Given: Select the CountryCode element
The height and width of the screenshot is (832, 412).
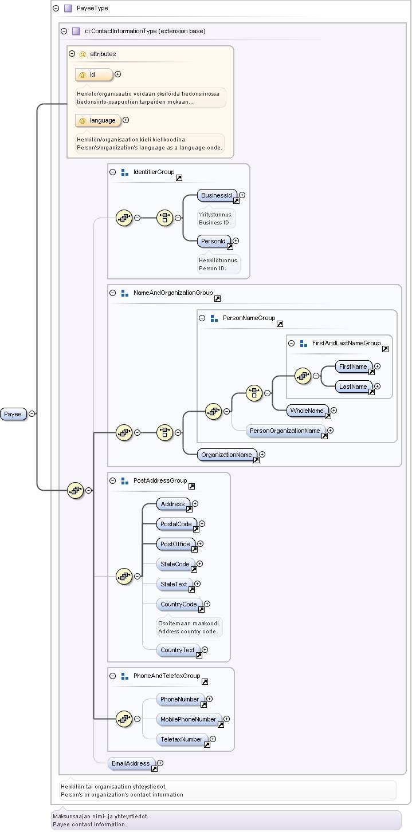Looking at the screenshot, I should (x=180, y=605).
